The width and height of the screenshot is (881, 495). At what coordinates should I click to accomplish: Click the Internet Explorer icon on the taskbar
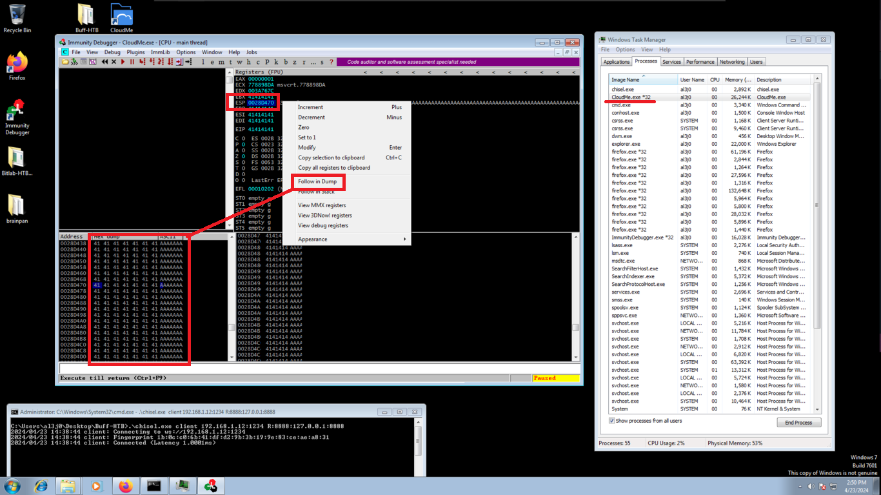pyautogui.click(x=41, y=486)
